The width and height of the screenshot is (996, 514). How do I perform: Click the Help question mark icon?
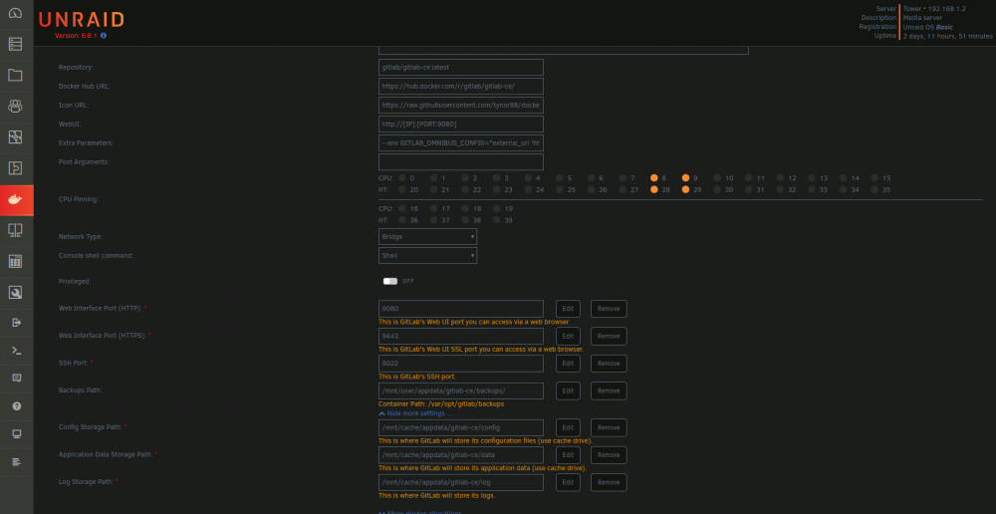pyautogui.click(x=17, y=406)
